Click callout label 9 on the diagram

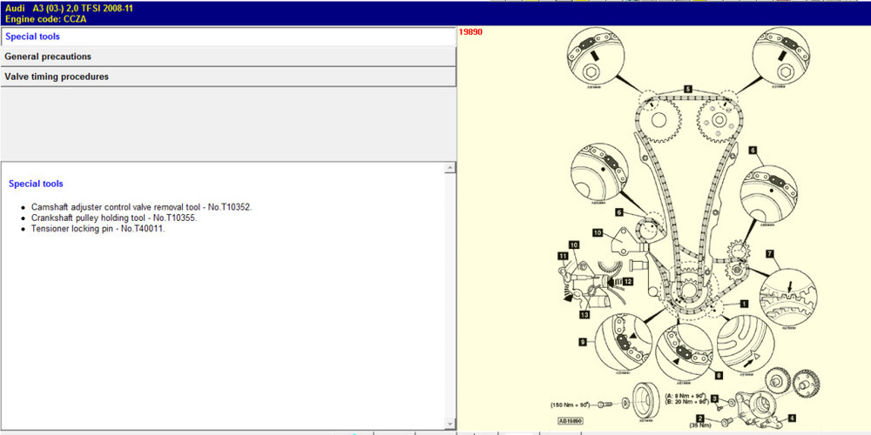(583, 342)
